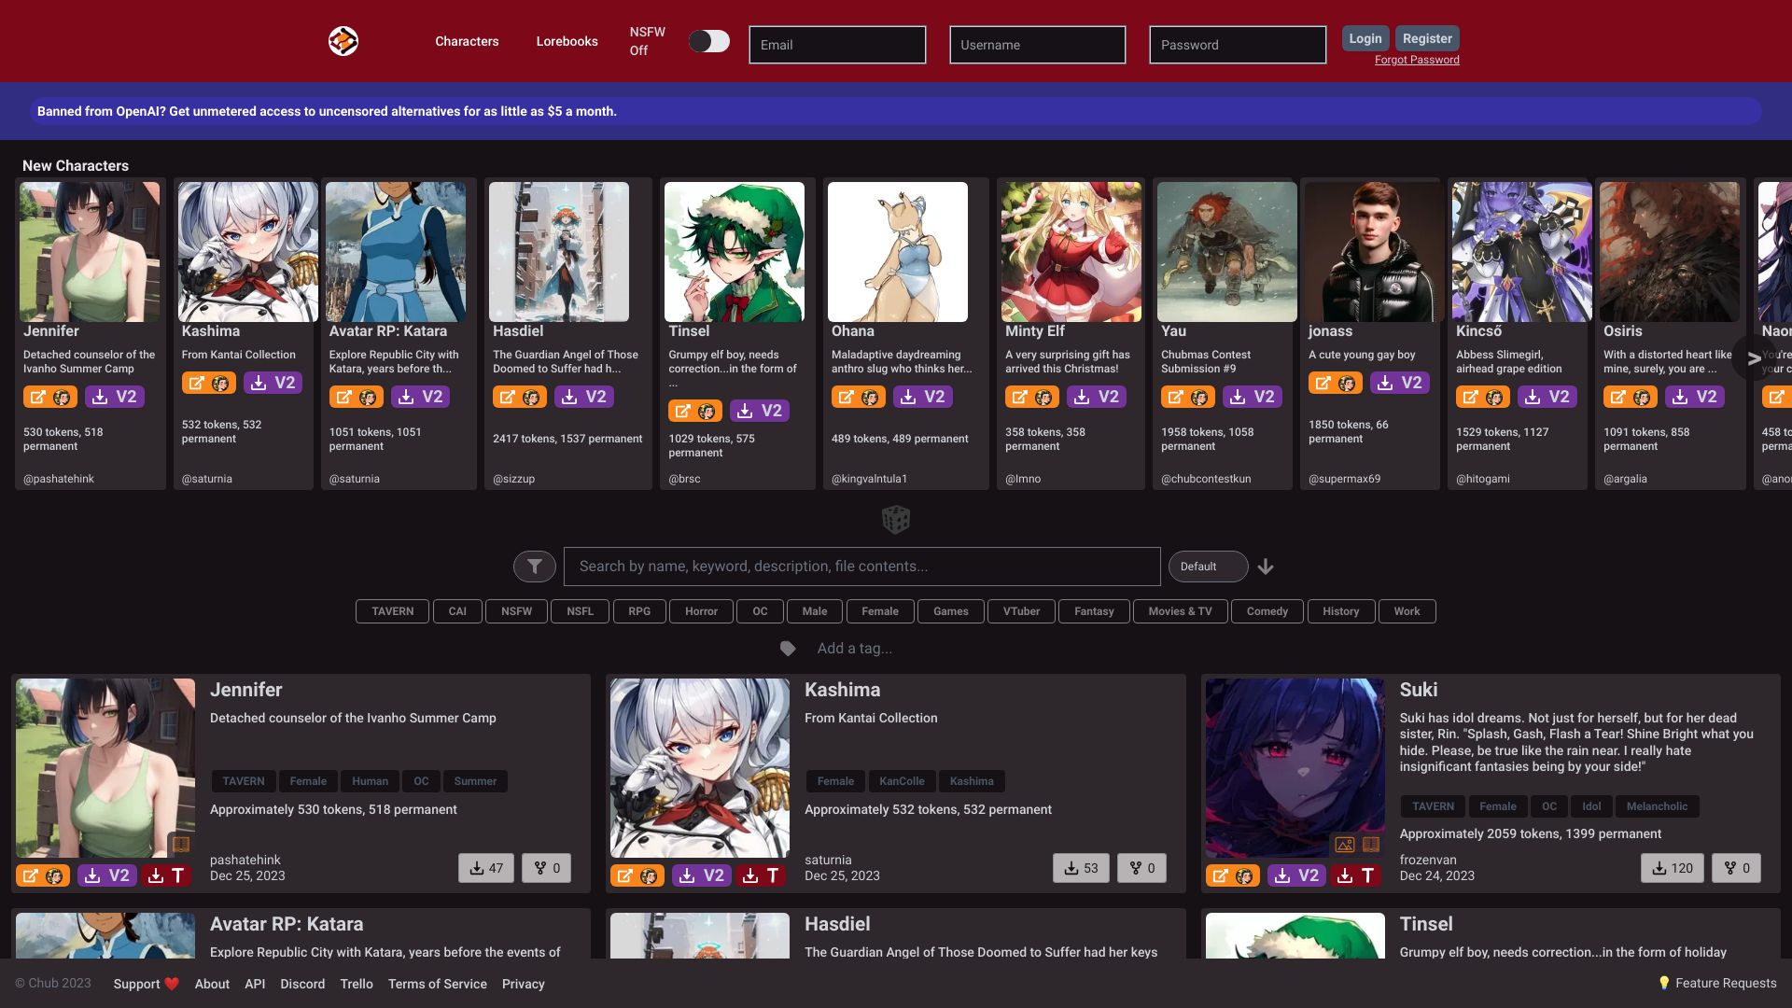Open the Characters menu item
Viewport: 1792px width, 1008px height.
coord(467,41)
